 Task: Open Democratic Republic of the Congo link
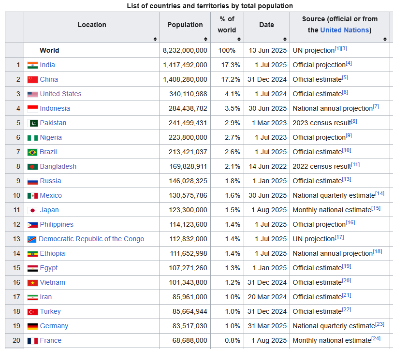(x=91, y=239)
